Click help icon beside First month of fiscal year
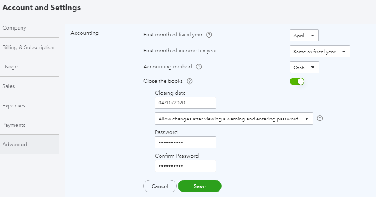The height and width of the screenshot is (197, 376). (209, 35)
